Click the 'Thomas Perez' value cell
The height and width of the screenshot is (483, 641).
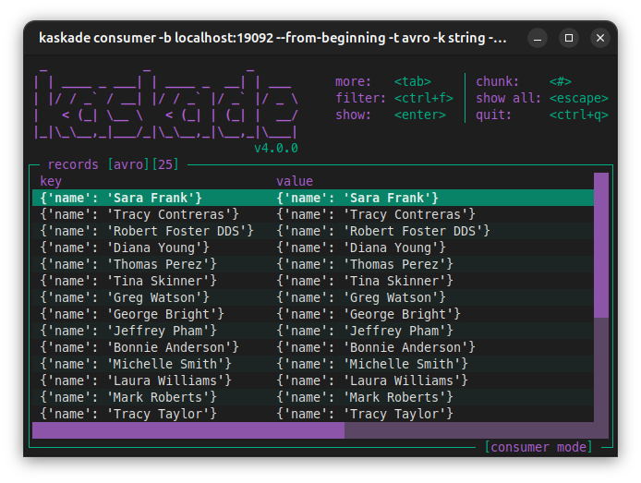[x=365, y=264]
